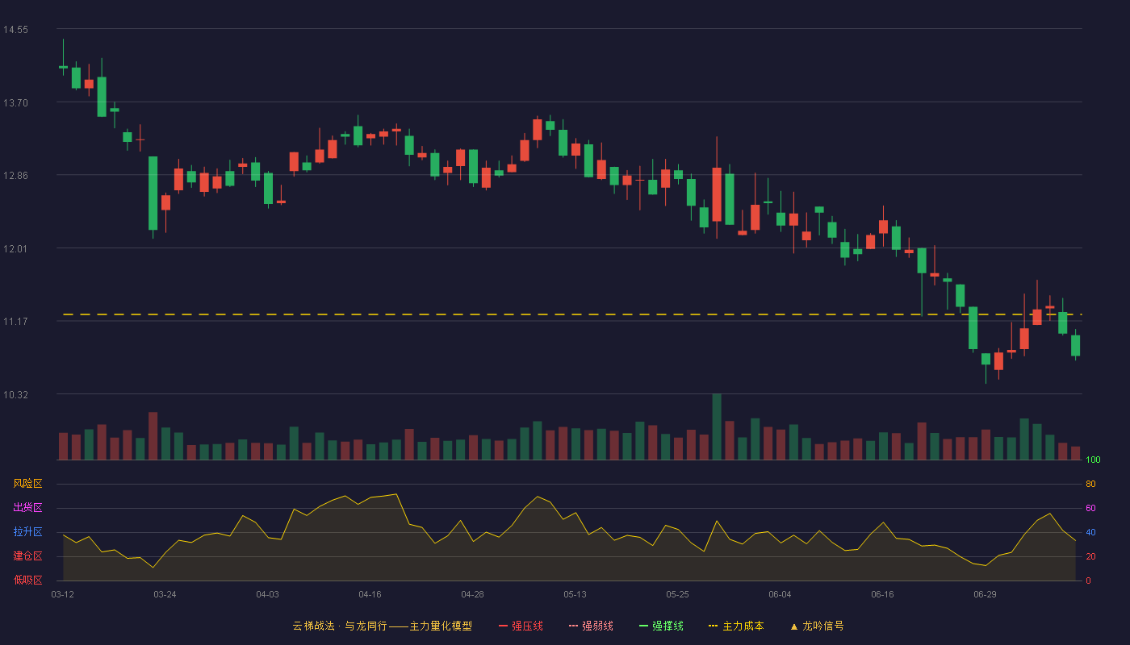Toggle the 强撑线 legend entry
The height and width of the screenshot is (645, 1130).
661,626
